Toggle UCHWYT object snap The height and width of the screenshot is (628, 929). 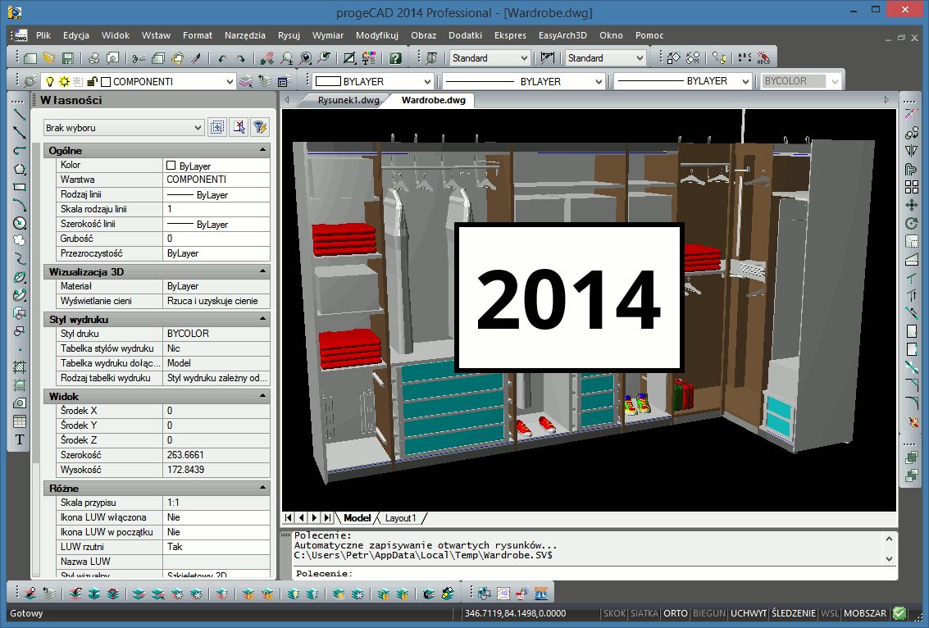pyautogui.click(x=749, y=613)
